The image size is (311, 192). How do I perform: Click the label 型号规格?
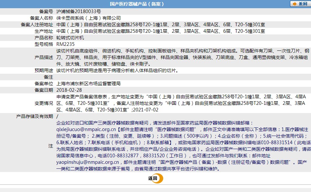44,44
